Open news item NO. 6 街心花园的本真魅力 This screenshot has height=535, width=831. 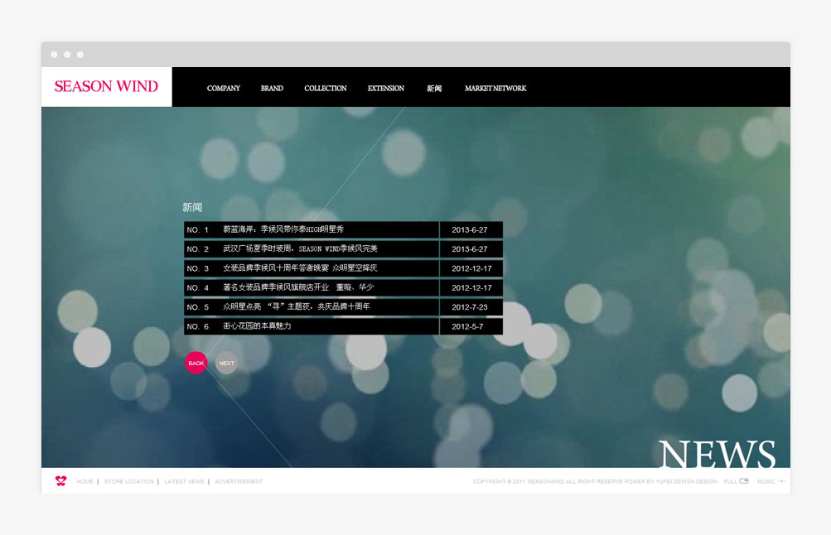tap(257, 326)
